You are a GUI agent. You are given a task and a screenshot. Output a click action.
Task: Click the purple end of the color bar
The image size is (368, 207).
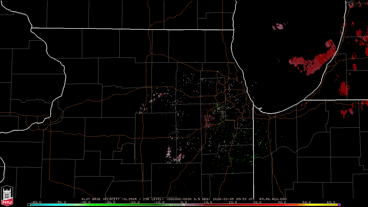339,205
